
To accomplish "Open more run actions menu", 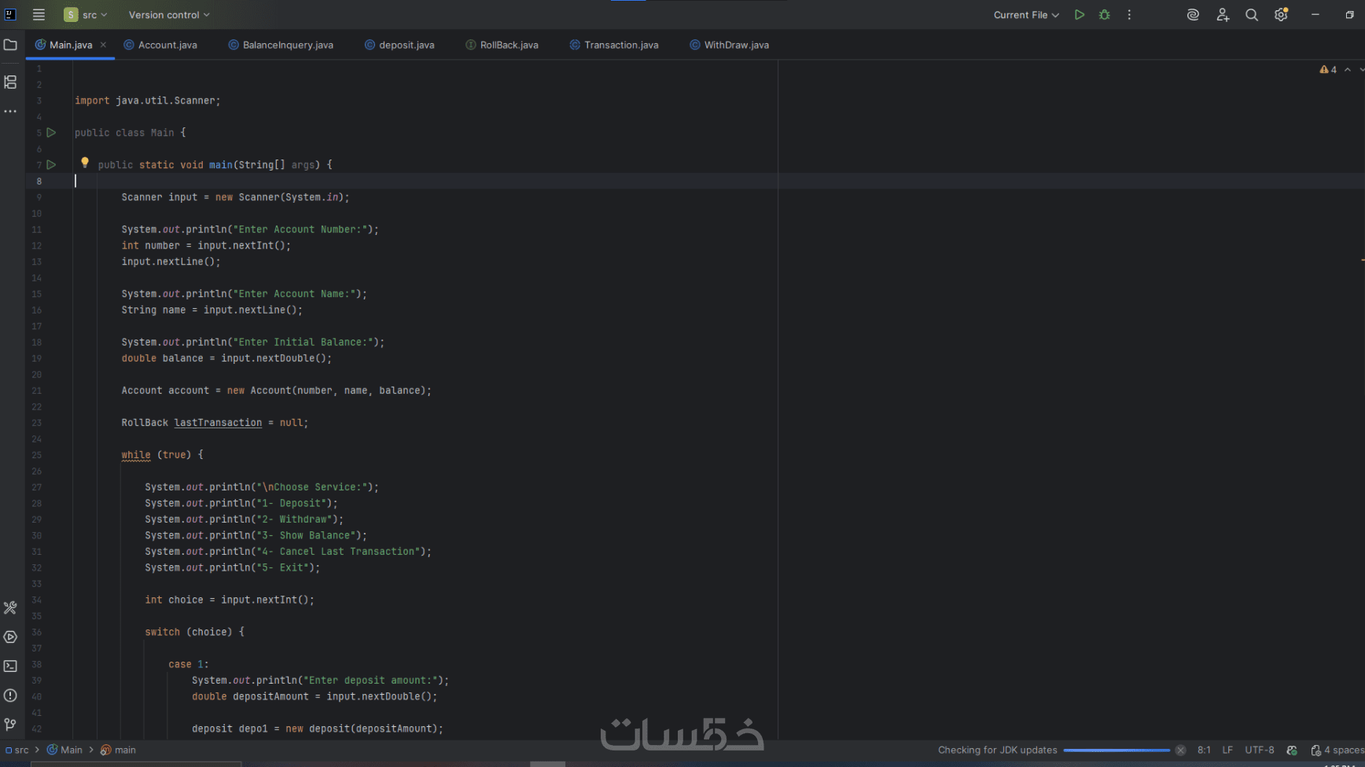I will [1129, 15].
